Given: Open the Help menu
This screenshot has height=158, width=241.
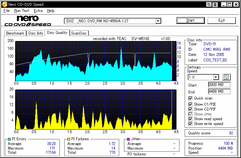Looking at the screenshot, I should (x=51, y=11).
